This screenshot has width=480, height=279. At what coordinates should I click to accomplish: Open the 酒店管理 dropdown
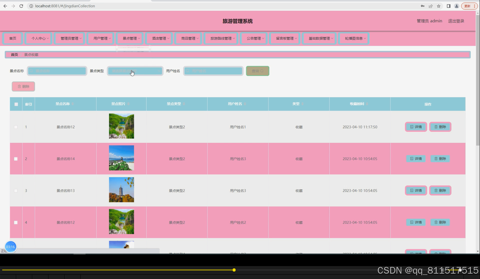pos(159,38)
